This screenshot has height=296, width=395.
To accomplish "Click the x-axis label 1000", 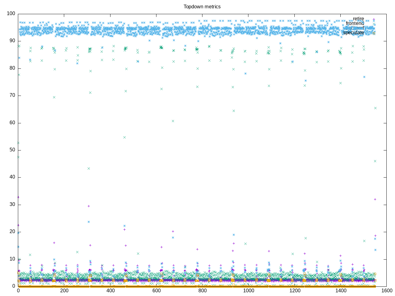I will click(x=248, y=291).
